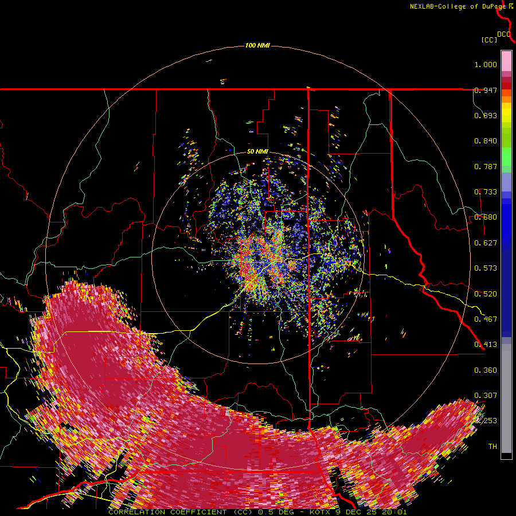Click the 0.680 scale value
This screenshot has height=516, width=516.
(x=486, y=217)
